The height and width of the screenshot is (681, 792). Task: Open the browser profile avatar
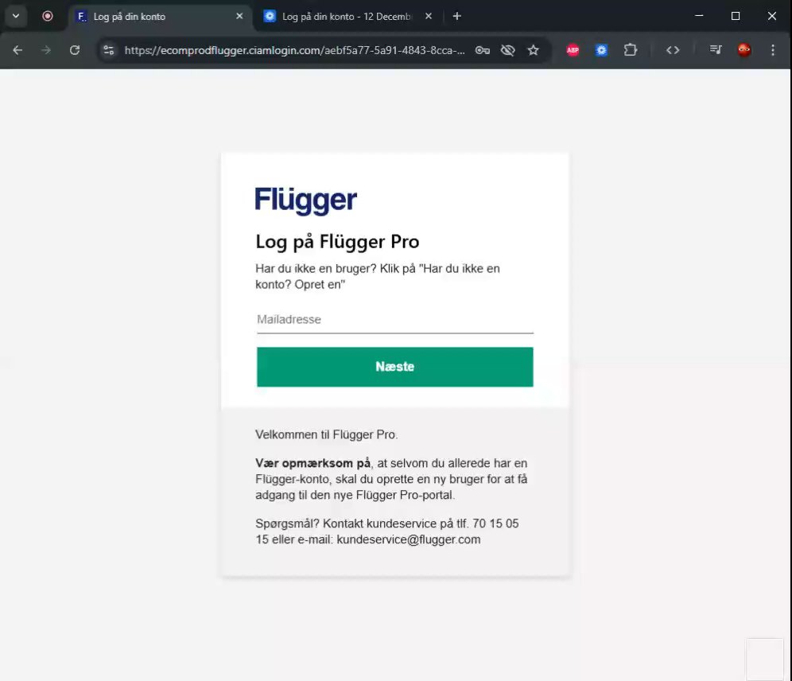click(744, 50)
